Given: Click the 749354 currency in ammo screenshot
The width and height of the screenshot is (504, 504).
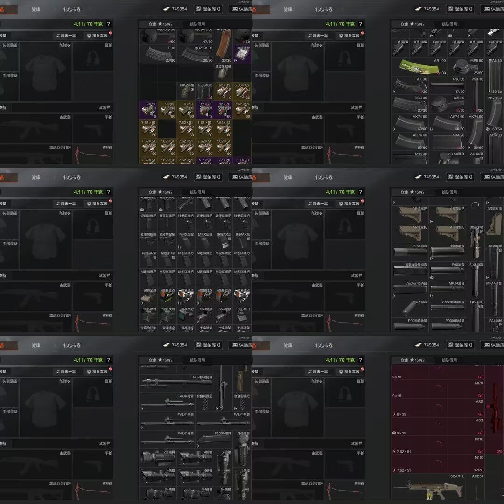Looking at the screenshot, I should point(175,9).
